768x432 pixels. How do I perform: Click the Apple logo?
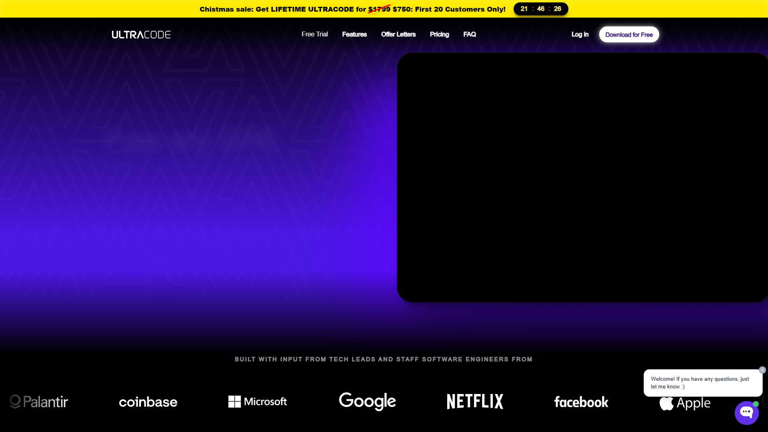pos(685,403)
